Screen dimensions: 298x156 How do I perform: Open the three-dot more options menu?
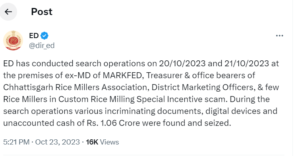(x=279, y=36)
